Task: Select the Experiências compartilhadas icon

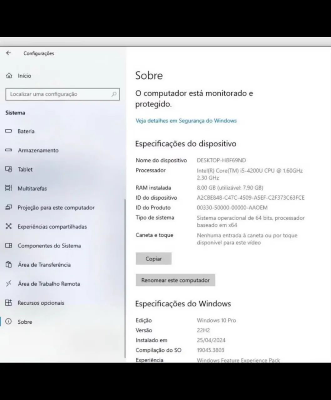Action: point(8,227)
